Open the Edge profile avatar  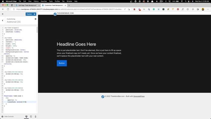click(x=203, y=9)
